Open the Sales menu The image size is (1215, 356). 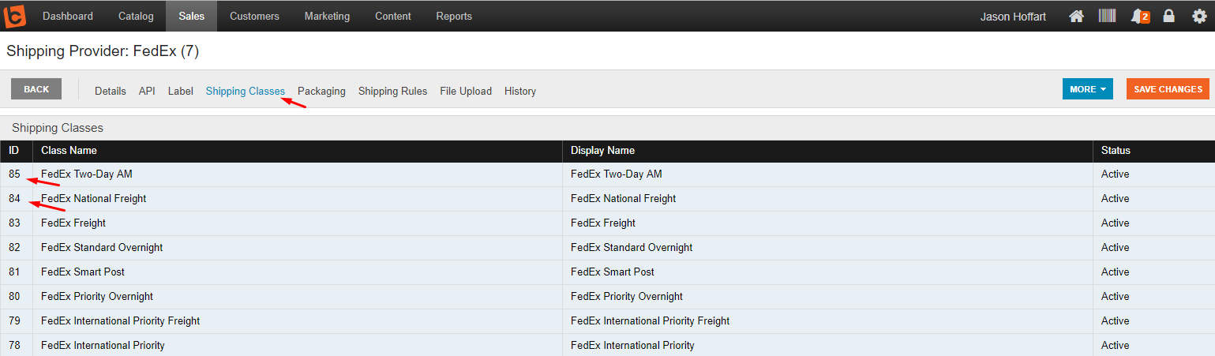pos(192,16)
